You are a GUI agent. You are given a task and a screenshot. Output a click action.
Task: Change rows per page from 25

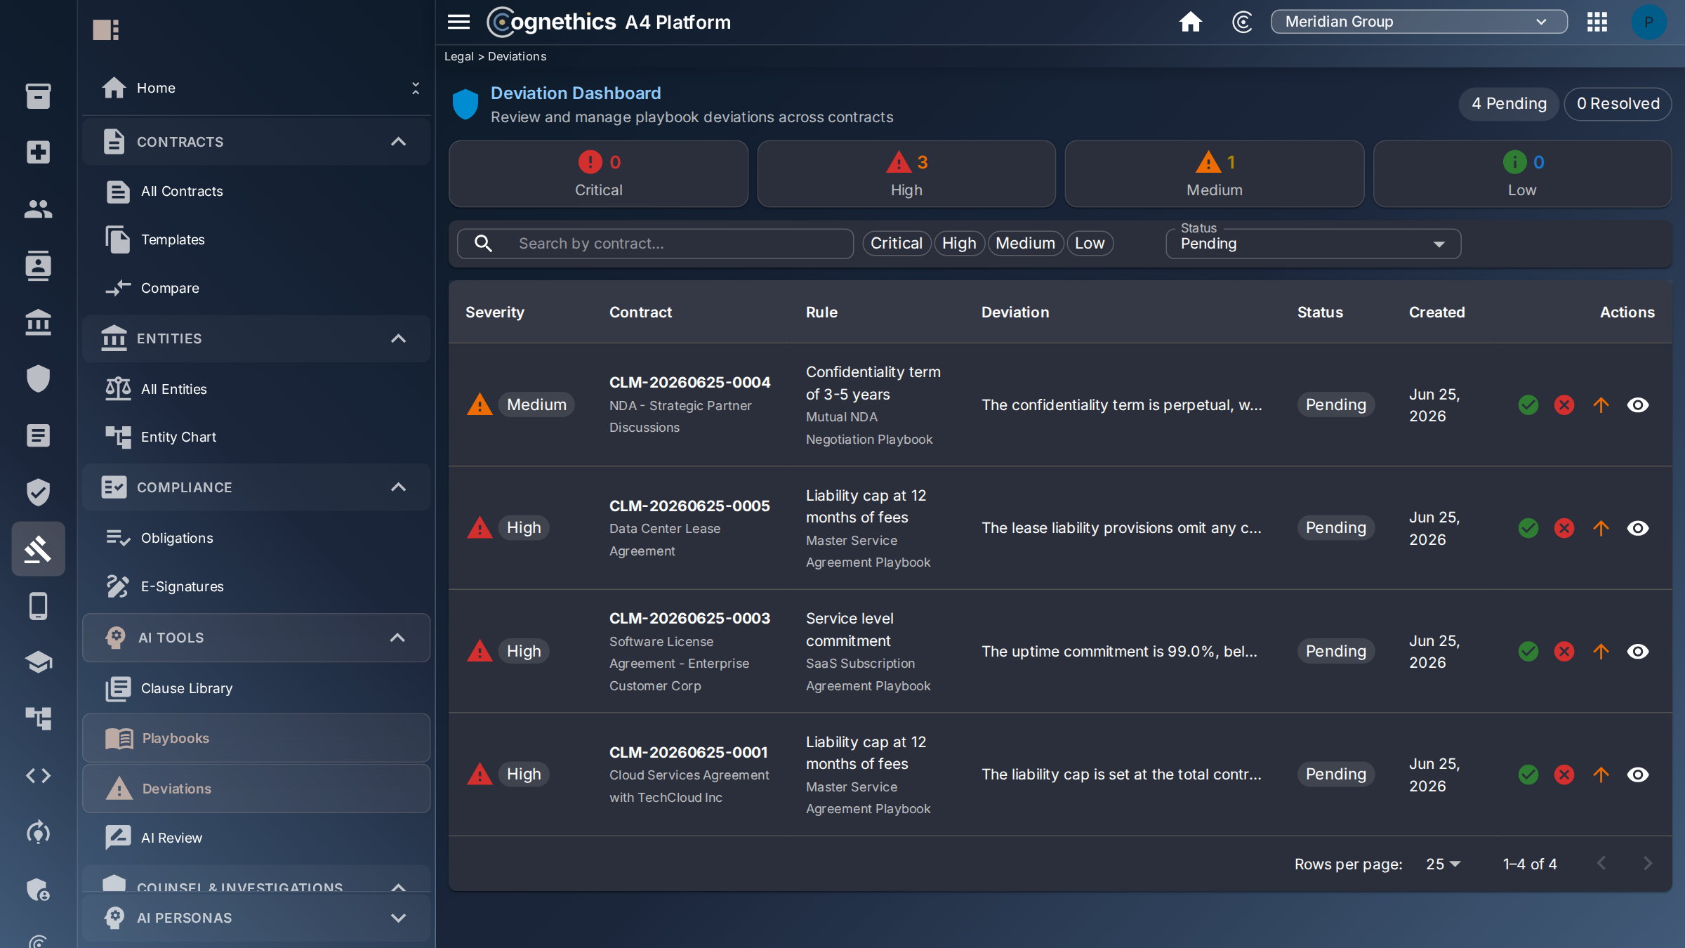[1443, 864]
